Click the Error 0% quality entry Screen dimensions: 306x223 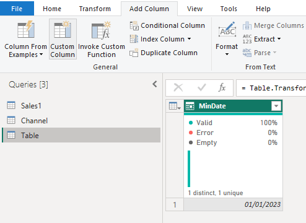[233, 133]
